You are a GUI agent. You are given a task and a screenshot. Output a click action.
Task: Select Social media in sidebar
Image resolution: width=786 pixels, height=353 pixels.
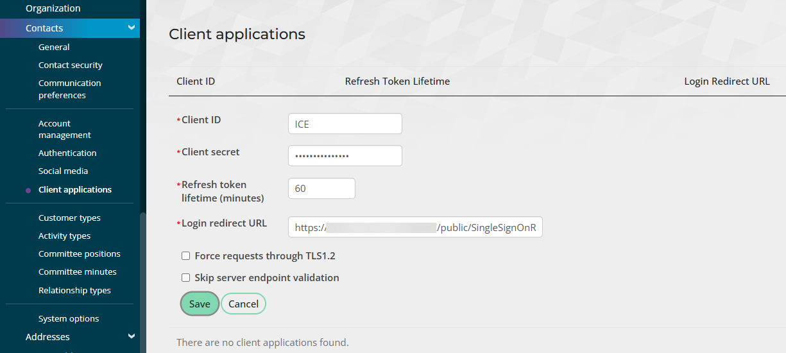[63, 171]
